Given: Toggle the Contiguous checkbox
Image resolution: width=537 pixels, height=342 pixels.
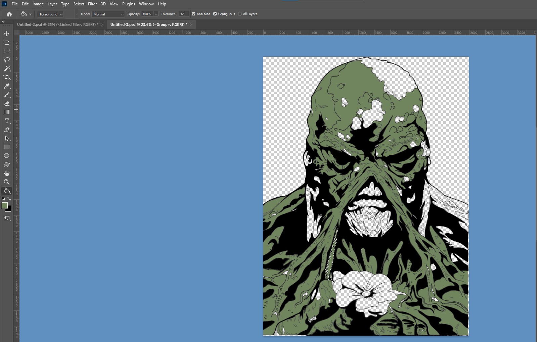Looking at the screenshot, I should pos(215,14).
